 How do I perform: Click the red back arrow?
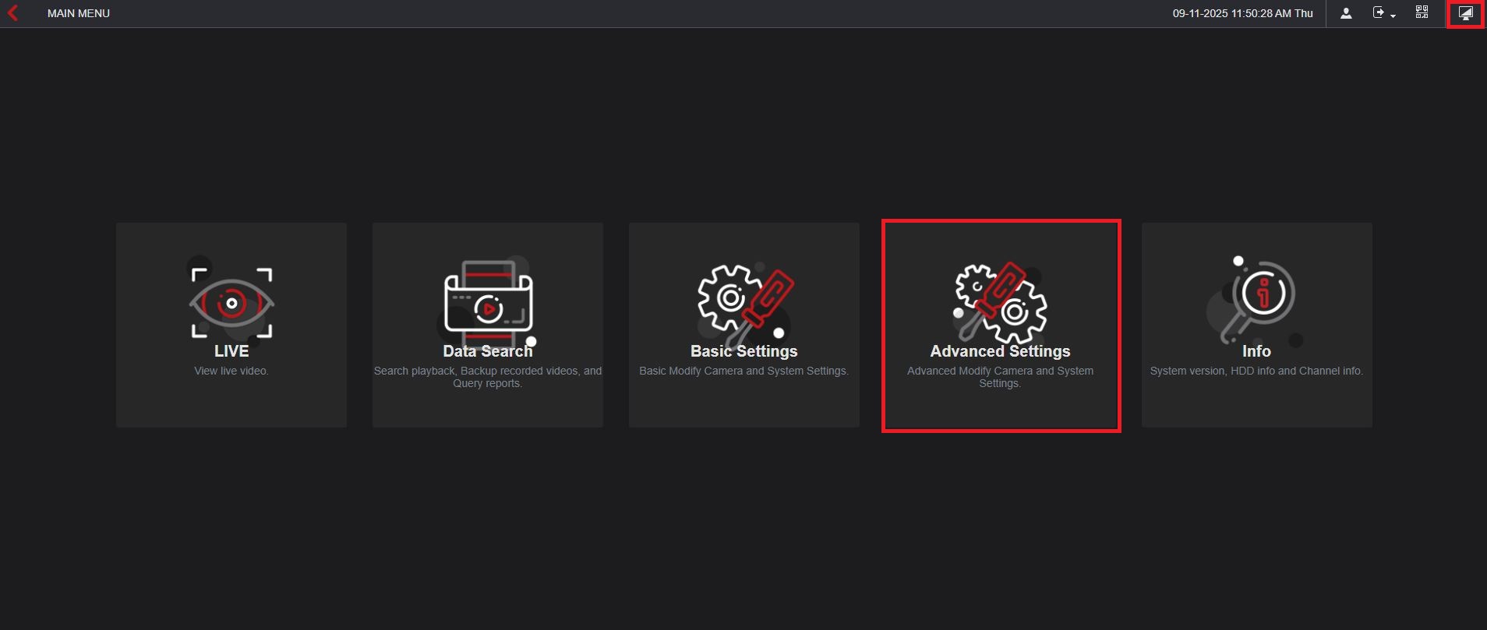click(x=12, y=13)
